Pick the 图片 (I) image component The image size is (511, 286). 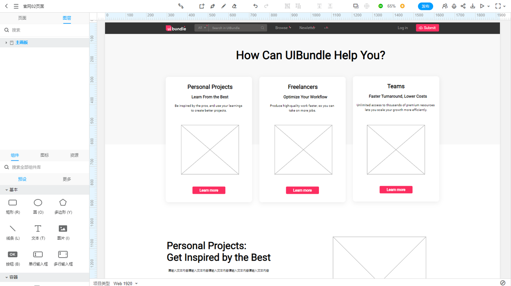[x=63, y=233]
